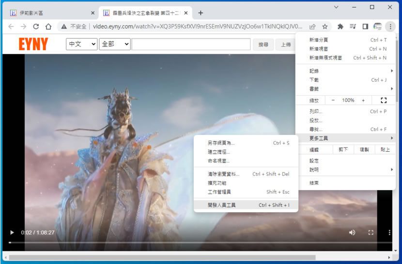Select 另存網頁為 in submenu
This screenshot has width=402, height=264.
246,143
